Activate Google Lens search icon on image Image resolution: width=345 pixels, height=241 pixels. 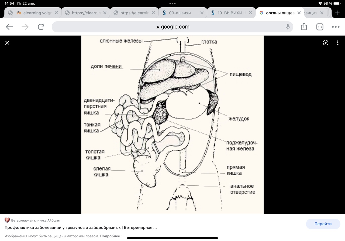coord(326,43)
